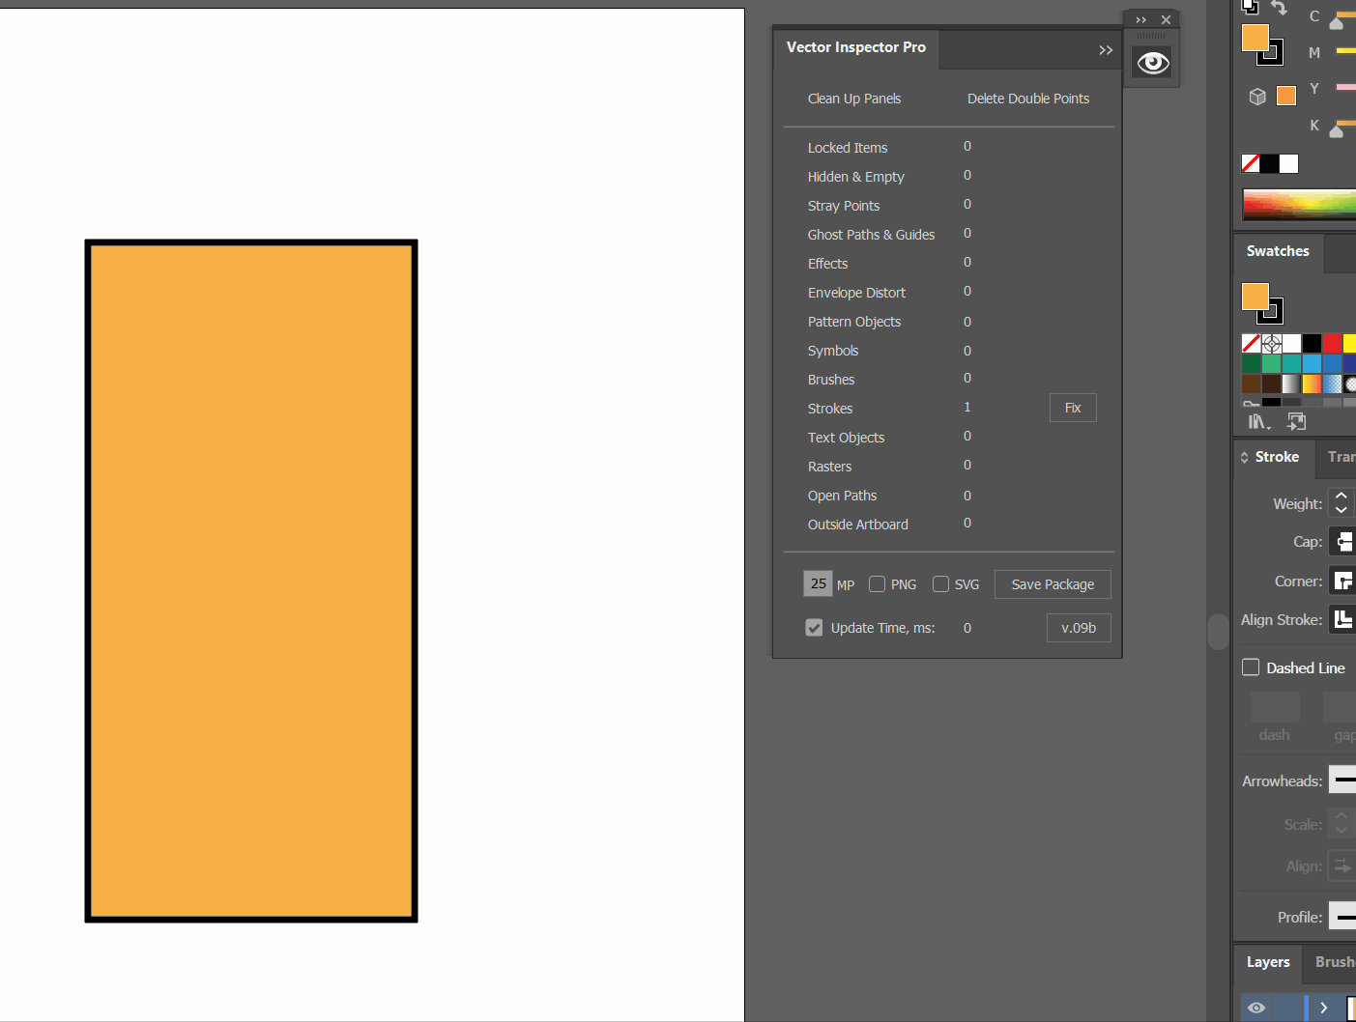Select the Registration swatch
Image resolution: width=1356 pixels, height=1022 pixels.
click(x=1271, y=343)
